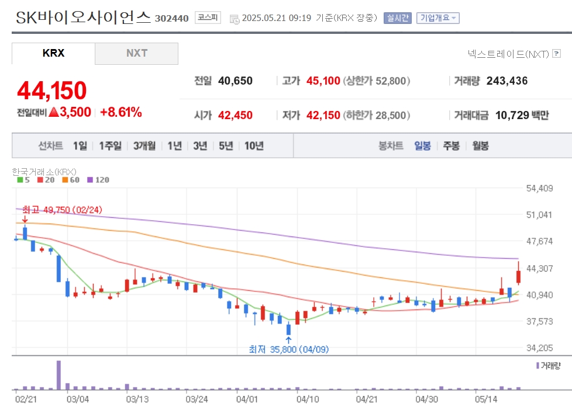Viewport: 572px width, 414px height.
Task: Click the question mark icon next to 넥스트레이드(NXT)
Action: 556,54
